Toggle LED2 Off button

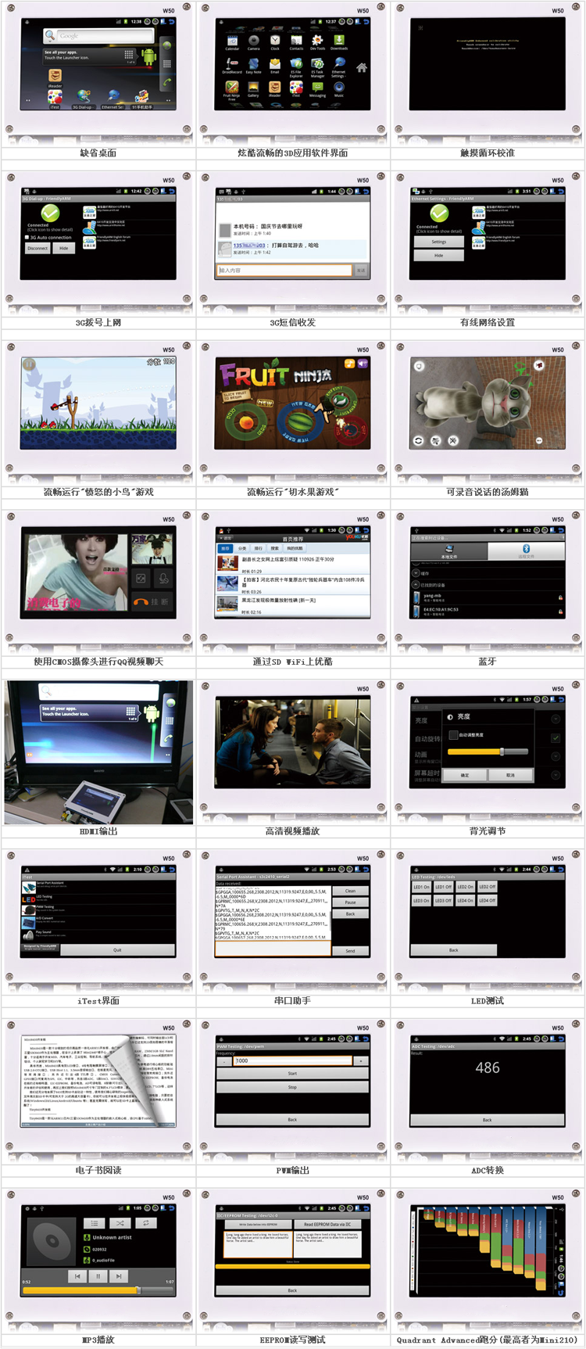(x=487, y=887)
